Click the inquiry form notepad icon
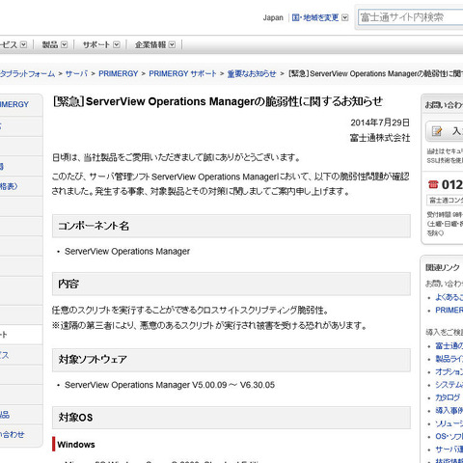 437,131
